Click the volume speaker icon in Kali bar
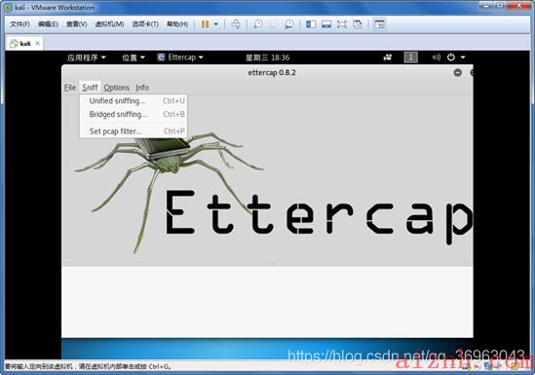The height and width of the screenshot is (375, 535). pos(437,57)
